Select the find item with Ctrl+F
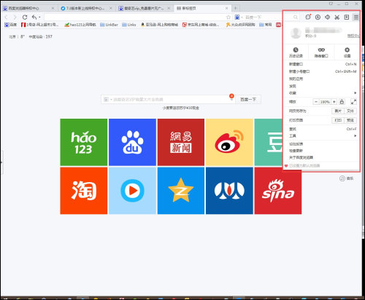Screen dimensions: 365x300 (x=323, y=129)
